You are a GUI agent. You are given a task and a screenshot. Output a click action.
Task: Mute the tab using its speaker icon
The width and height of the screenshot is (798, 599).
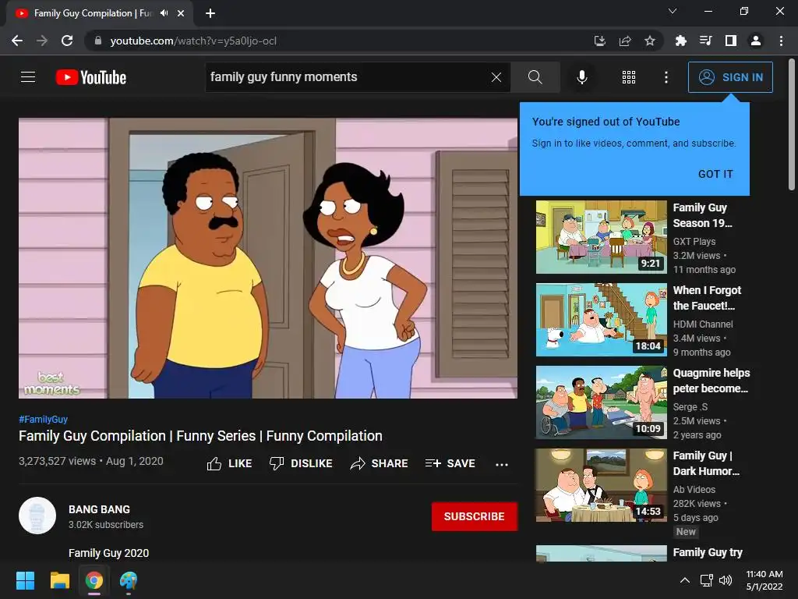(x=164, y=13)
